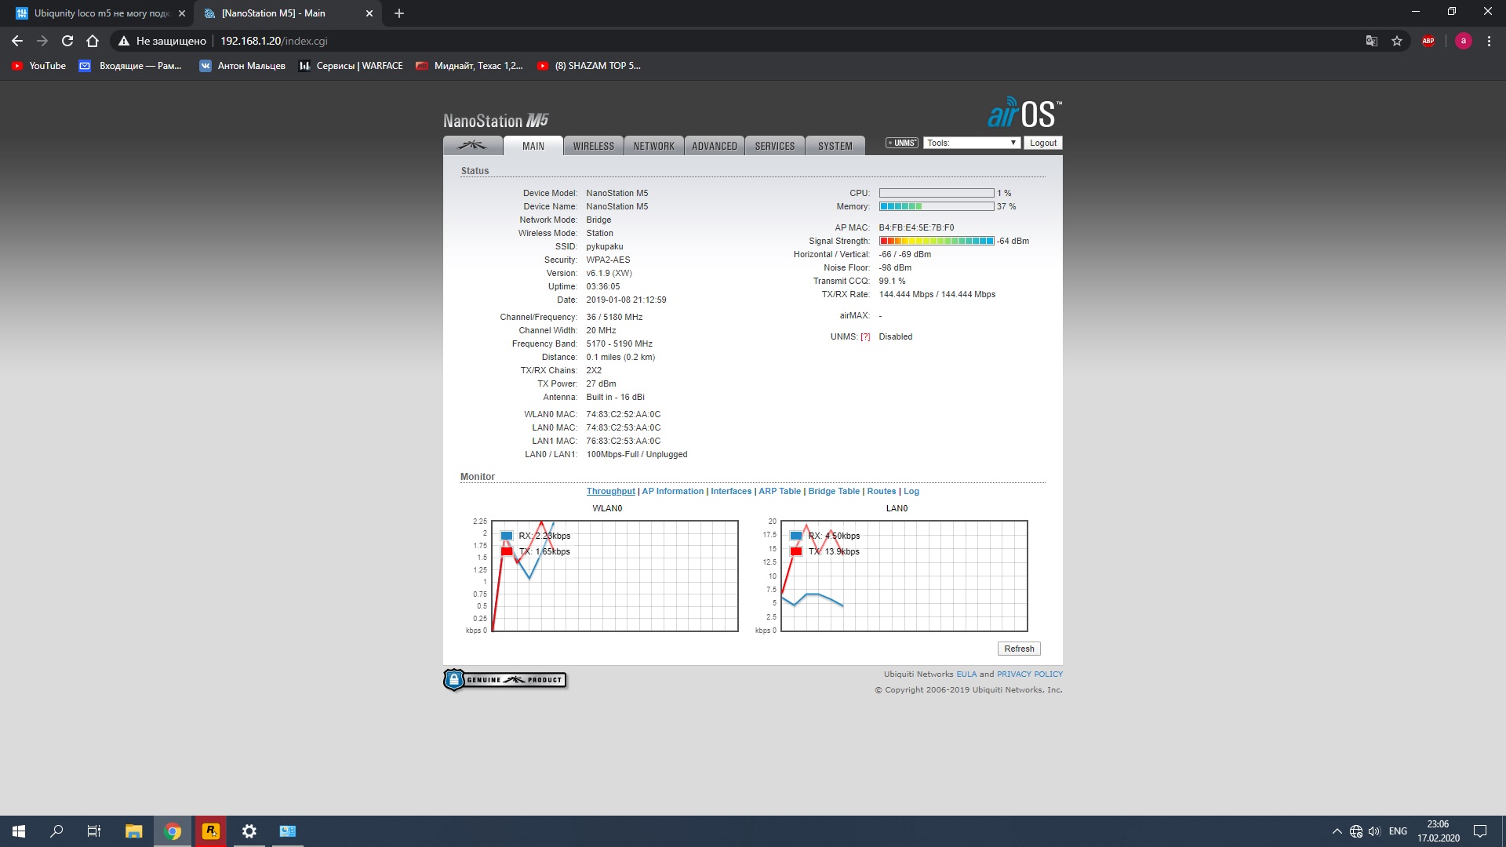Screen dimensions: 1506x847
Task: Open the notification center icon
Action: pos(1480,831)
